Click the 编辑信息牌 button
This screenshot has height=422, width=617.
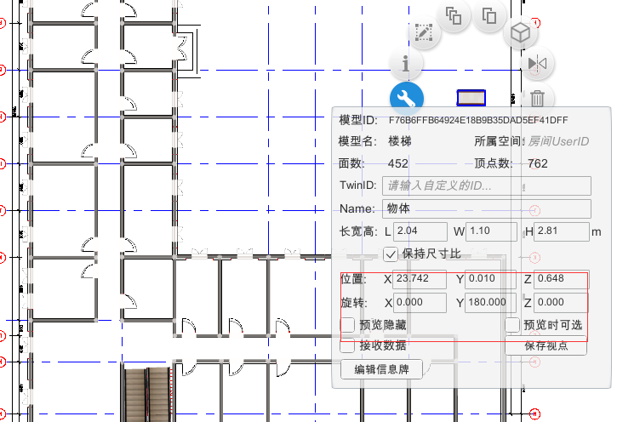pyautogui.click(x=381, y=370)
